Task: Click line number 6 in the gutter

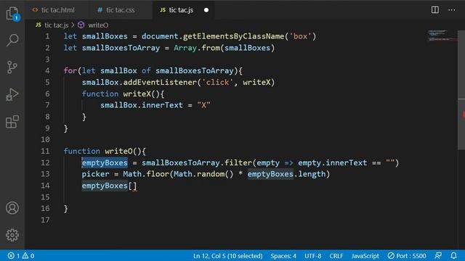Action: pyautogui.click(x=47, y=94)
